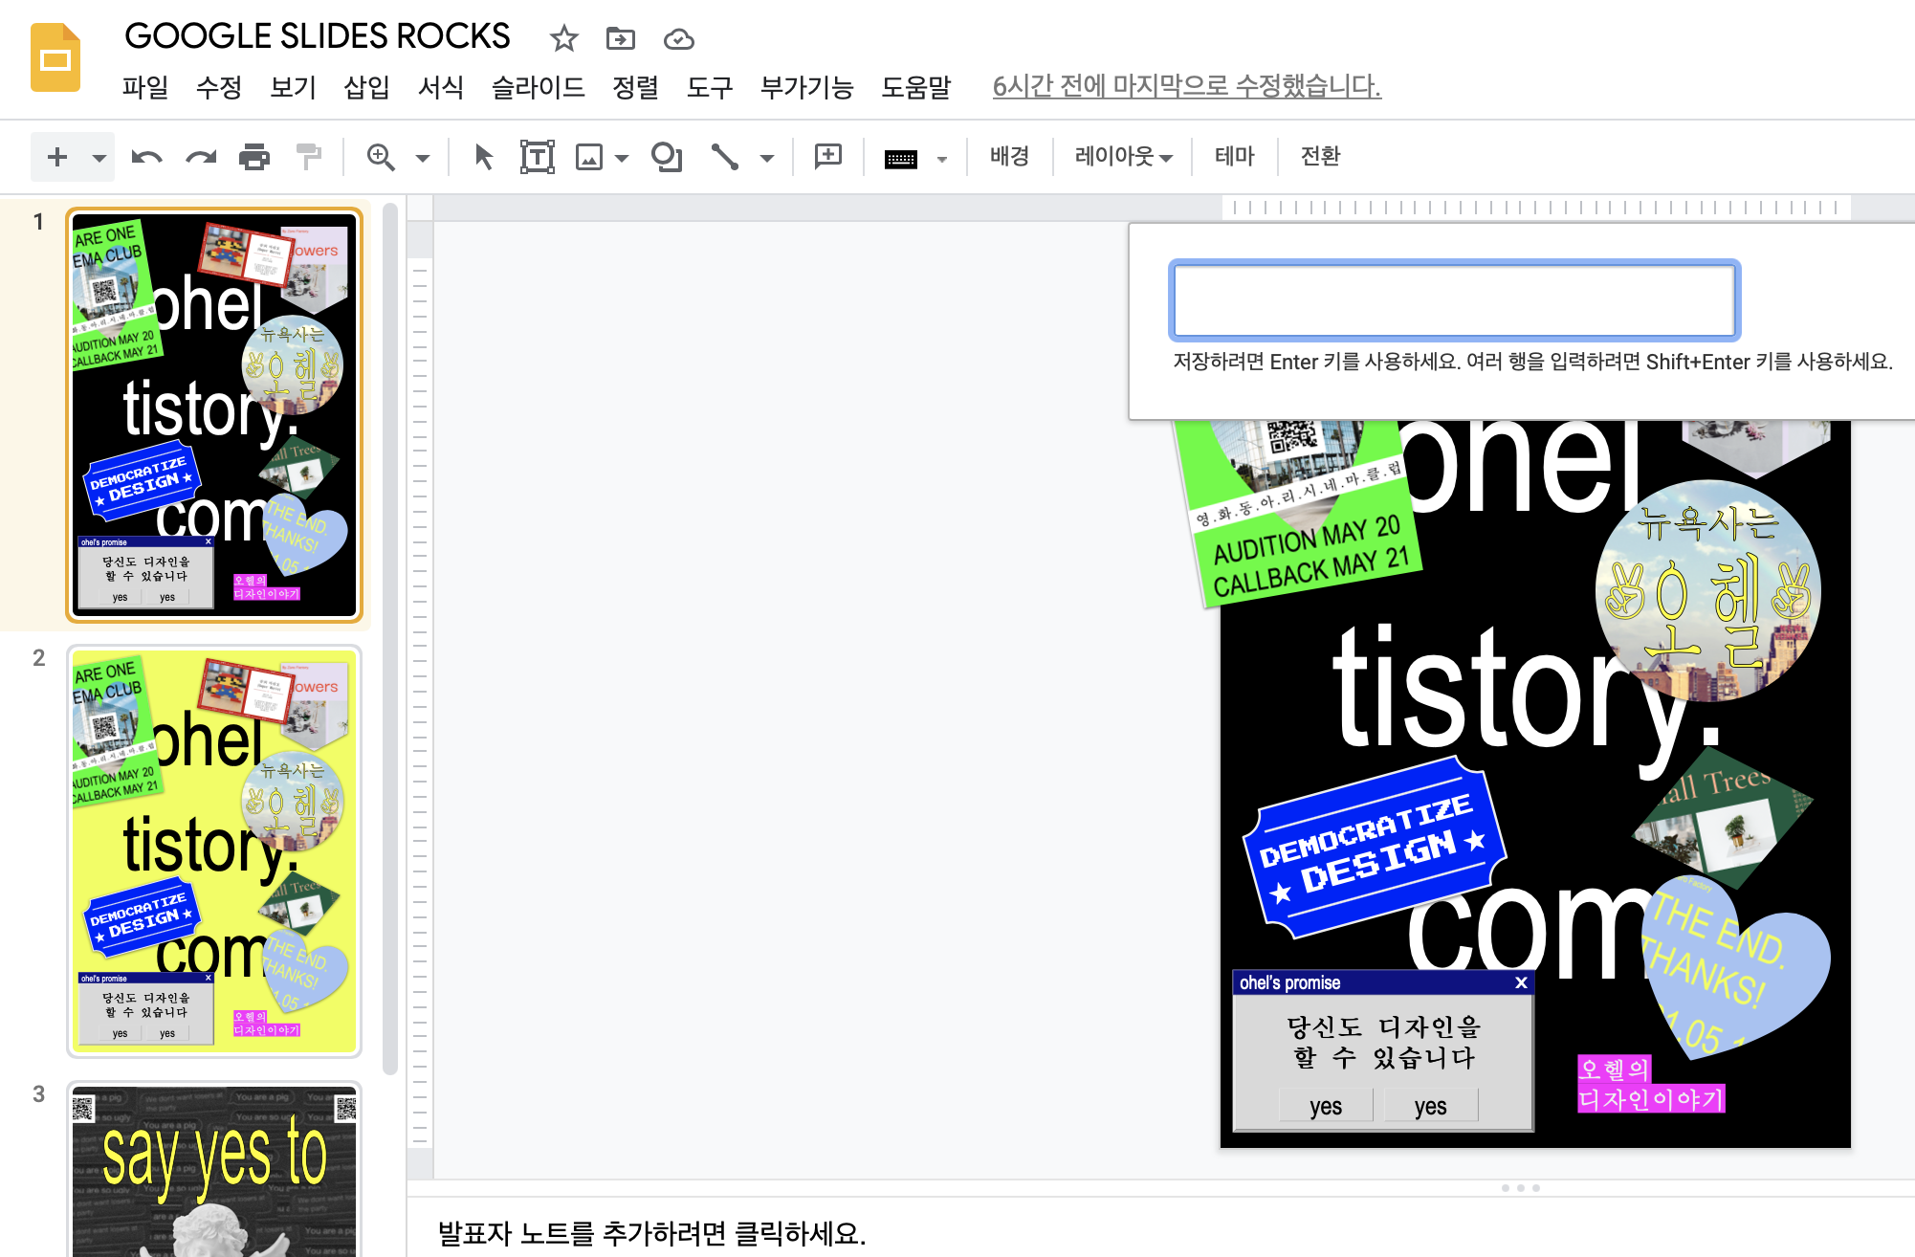Image resolution: width=1915 pixels, height=1257 pixels.
Task: Click the print icon
Action: click(254, 156)
